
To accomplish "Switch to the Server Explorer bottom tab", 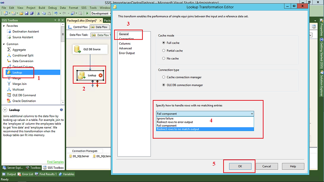I will click(13, 168).
